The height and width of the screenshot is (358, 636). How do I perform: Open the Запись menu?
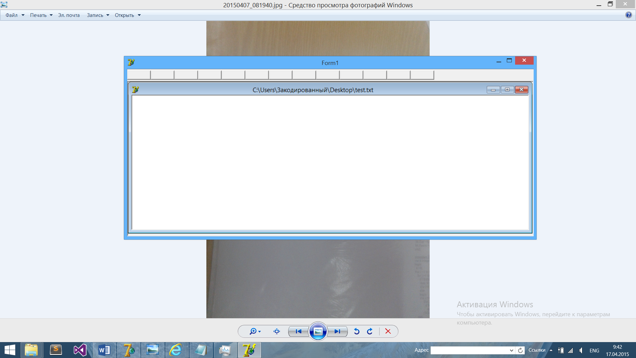95,15
